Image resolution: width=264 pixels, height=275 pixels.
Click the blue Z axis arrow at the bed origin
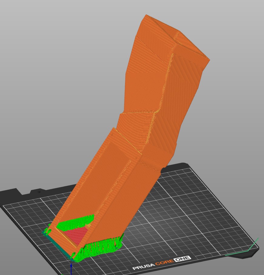pos(71,269)
